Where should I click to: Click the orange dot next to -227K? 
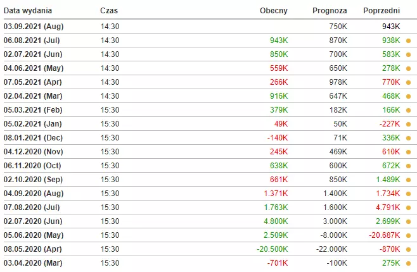(408, 124)
